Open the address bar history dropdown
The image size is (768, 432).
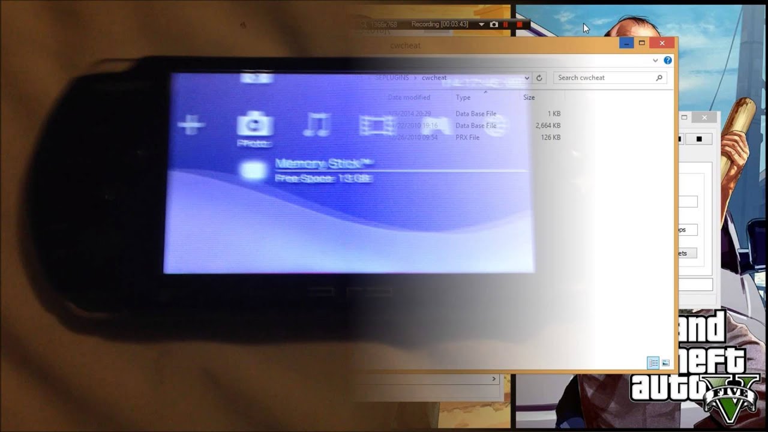point(527,78)
